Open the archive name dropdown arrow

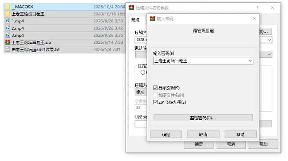click(x=269, y=40)
